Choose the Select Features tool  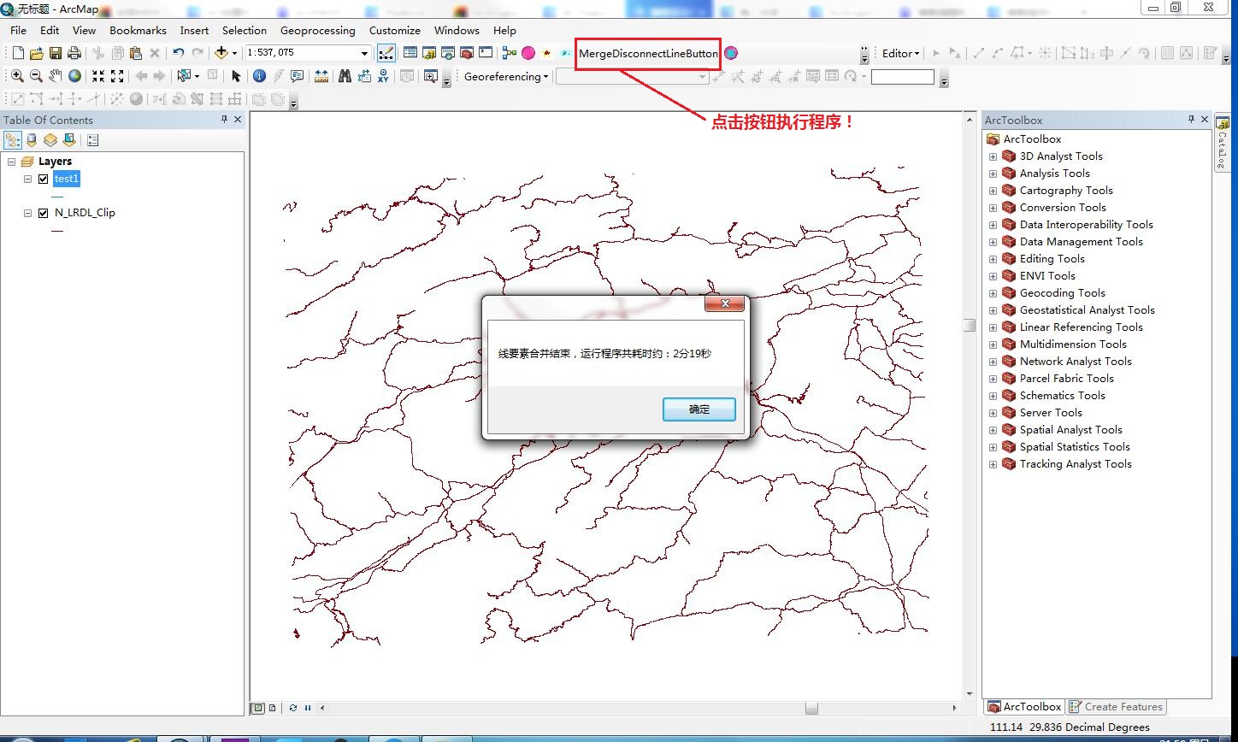coord(183,76)
